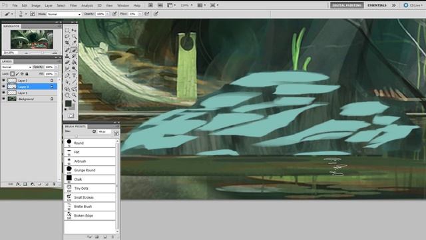Open the Filter menu
Image resolution: width=426 pixels, height=240 pixels.
(73, 5)
